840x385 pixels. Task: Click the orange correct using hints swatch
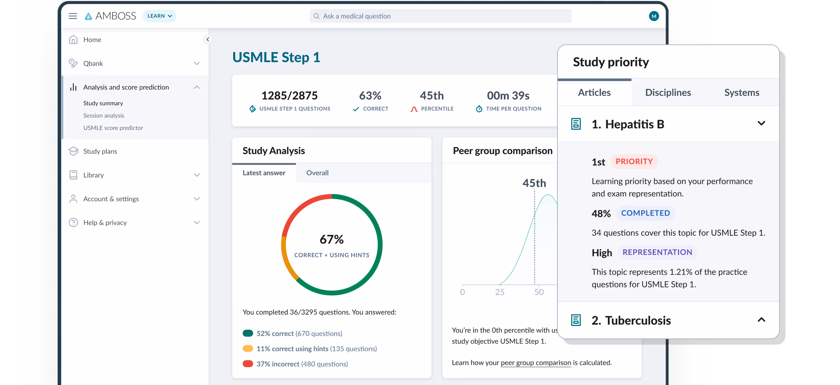(248, 348)
